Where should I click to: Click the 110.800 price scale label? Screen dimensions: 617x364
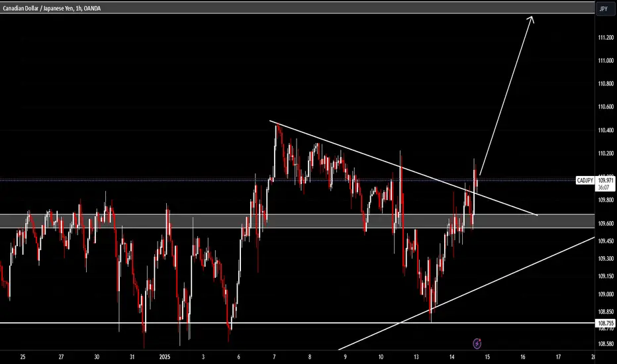click(x=606, y=84)
